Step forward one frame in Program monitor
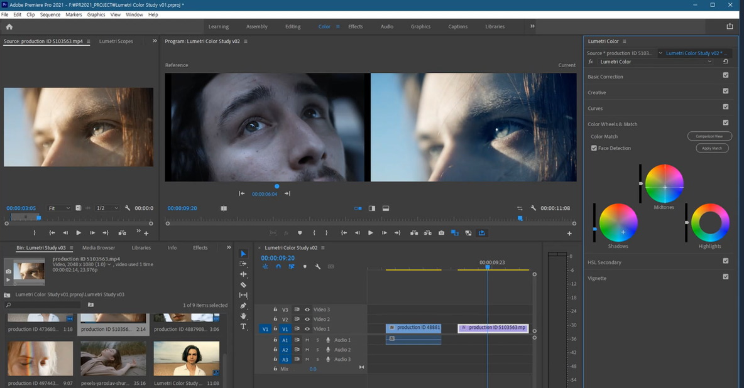Viewport: 744px width, 388px height. click(384, 233)
